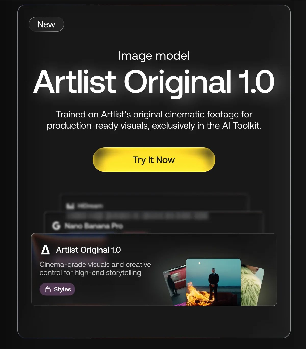Viewport: 306px width, 349px height.
Task: Click the New badge
Action: tap(46, 24)
